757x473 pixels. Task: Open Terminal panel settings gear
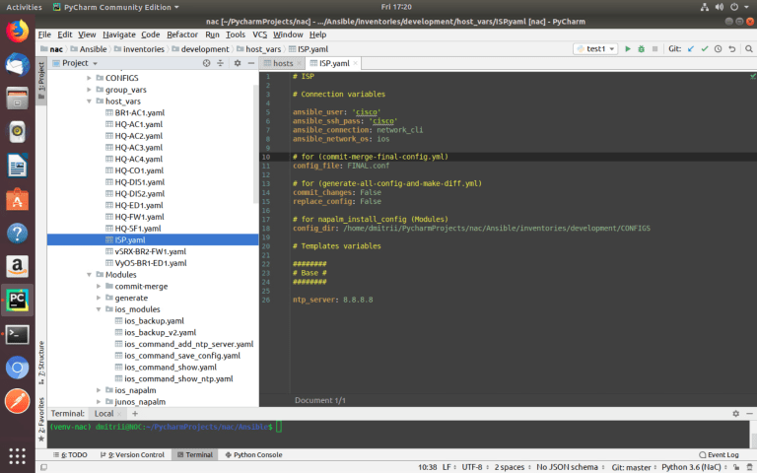pyautogui.click(x=735, y=414)
